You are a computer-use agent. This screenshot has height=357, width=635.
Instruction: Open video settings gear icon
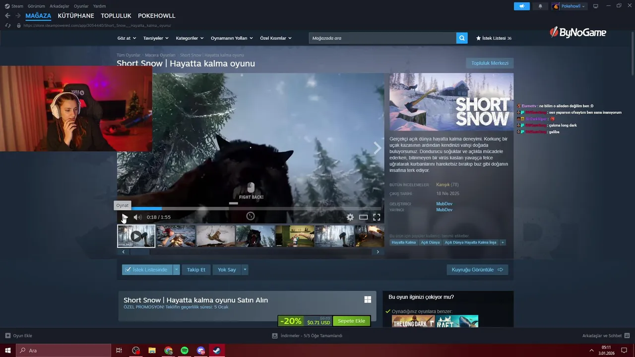[350, 217]
